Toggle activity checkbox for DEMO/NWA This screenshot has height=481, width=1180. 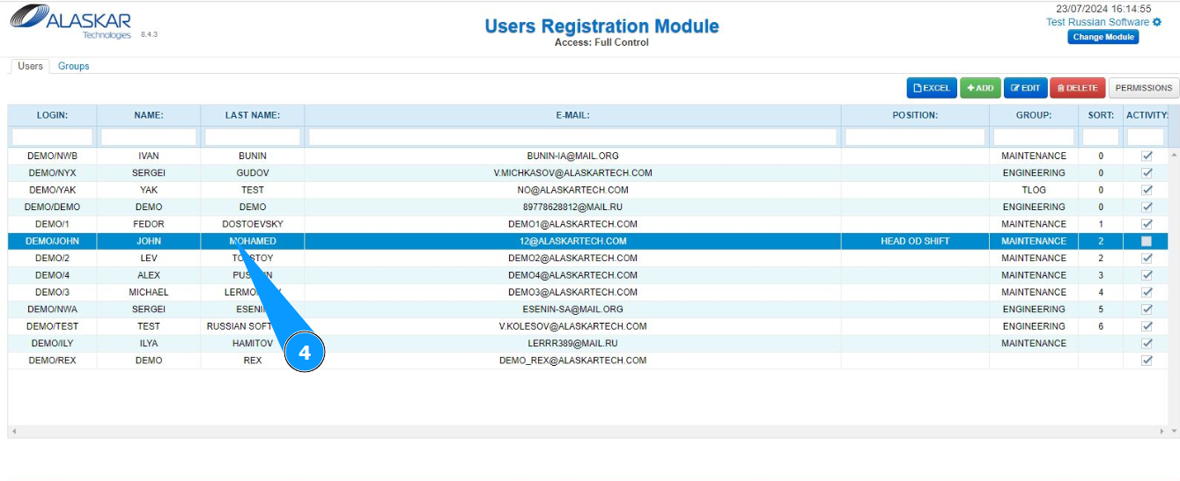(1147, 310)
